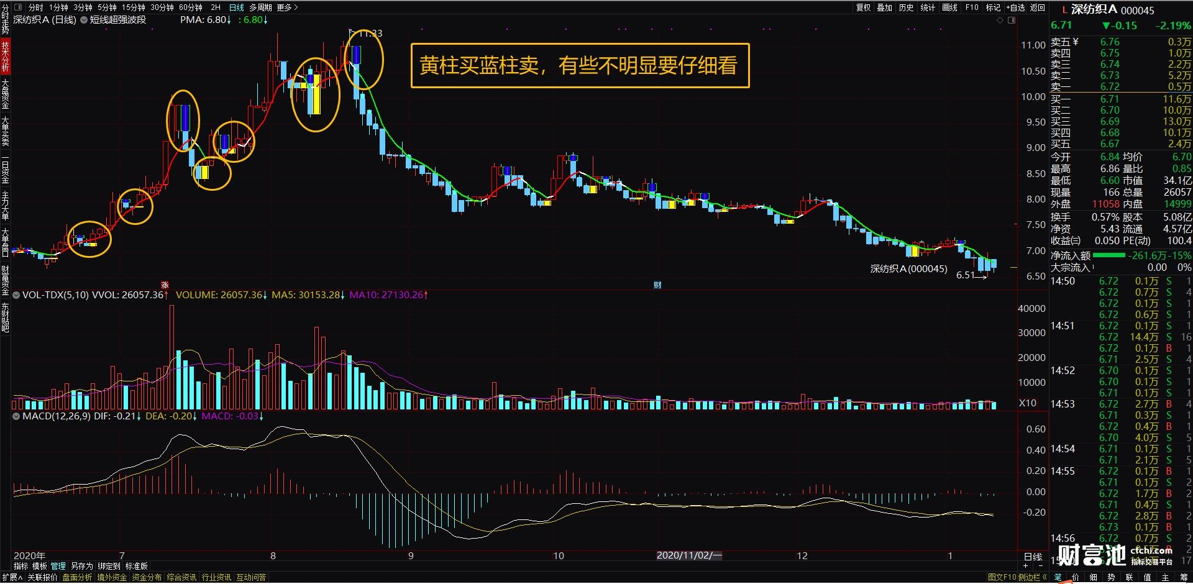1193x584 pixels.
Task: Click the diamond marker icon on the chart header
Action: pos(1000,21)
